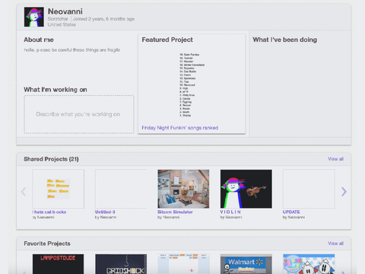The image size is (365, 274).
Task: Click the About me text
Action: coord(72,50)
